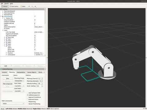Adjust Planning Time stepper
The width and height of the screenshot is (147, 110).
click(42, 79)
